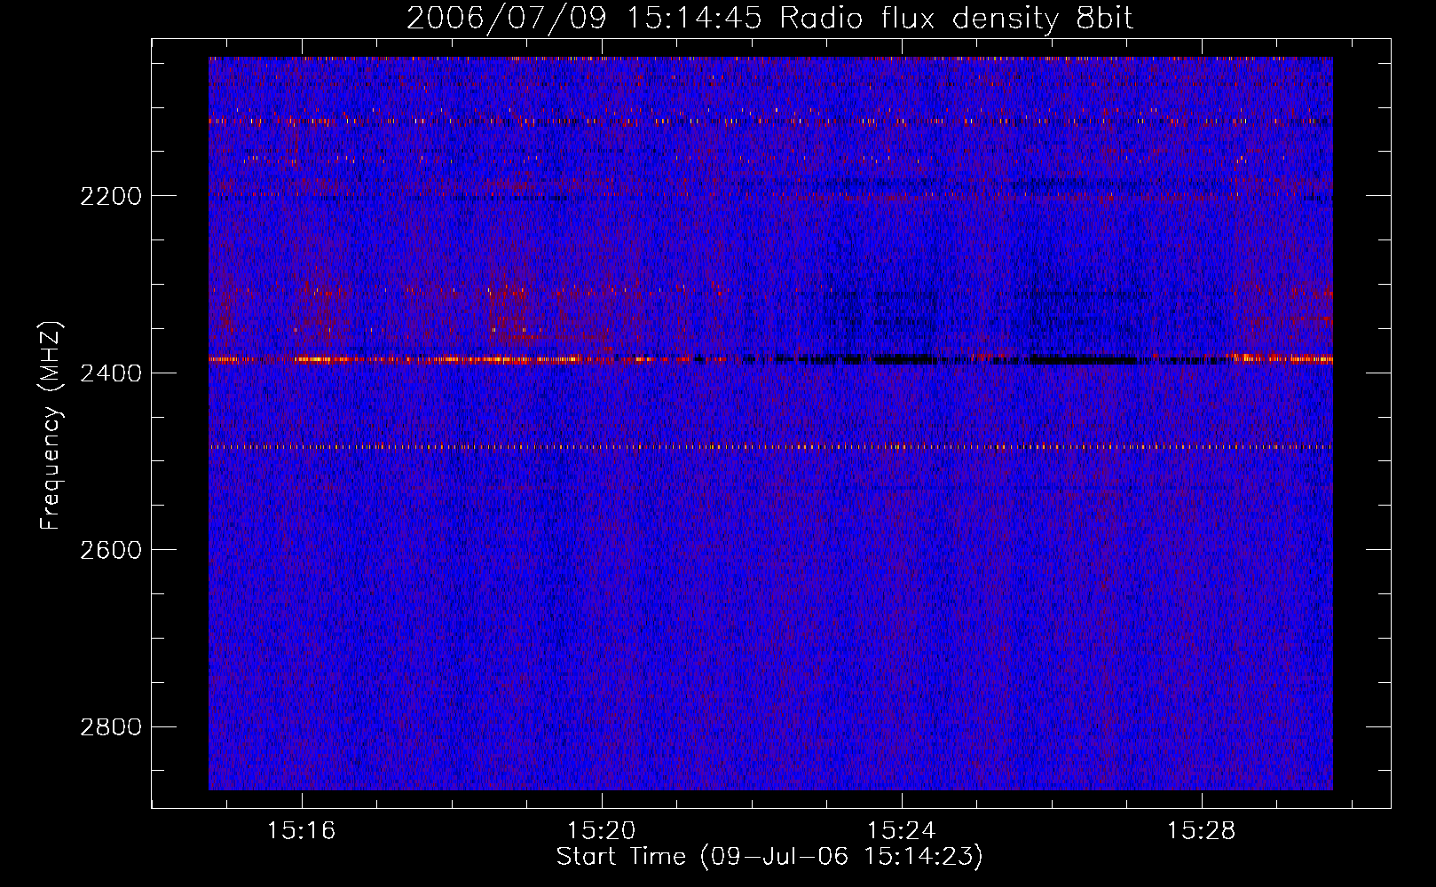The width and height of the screenshot is (1436, 887).
Task: Select the 2200 frequency axis label
Action: 111,196
